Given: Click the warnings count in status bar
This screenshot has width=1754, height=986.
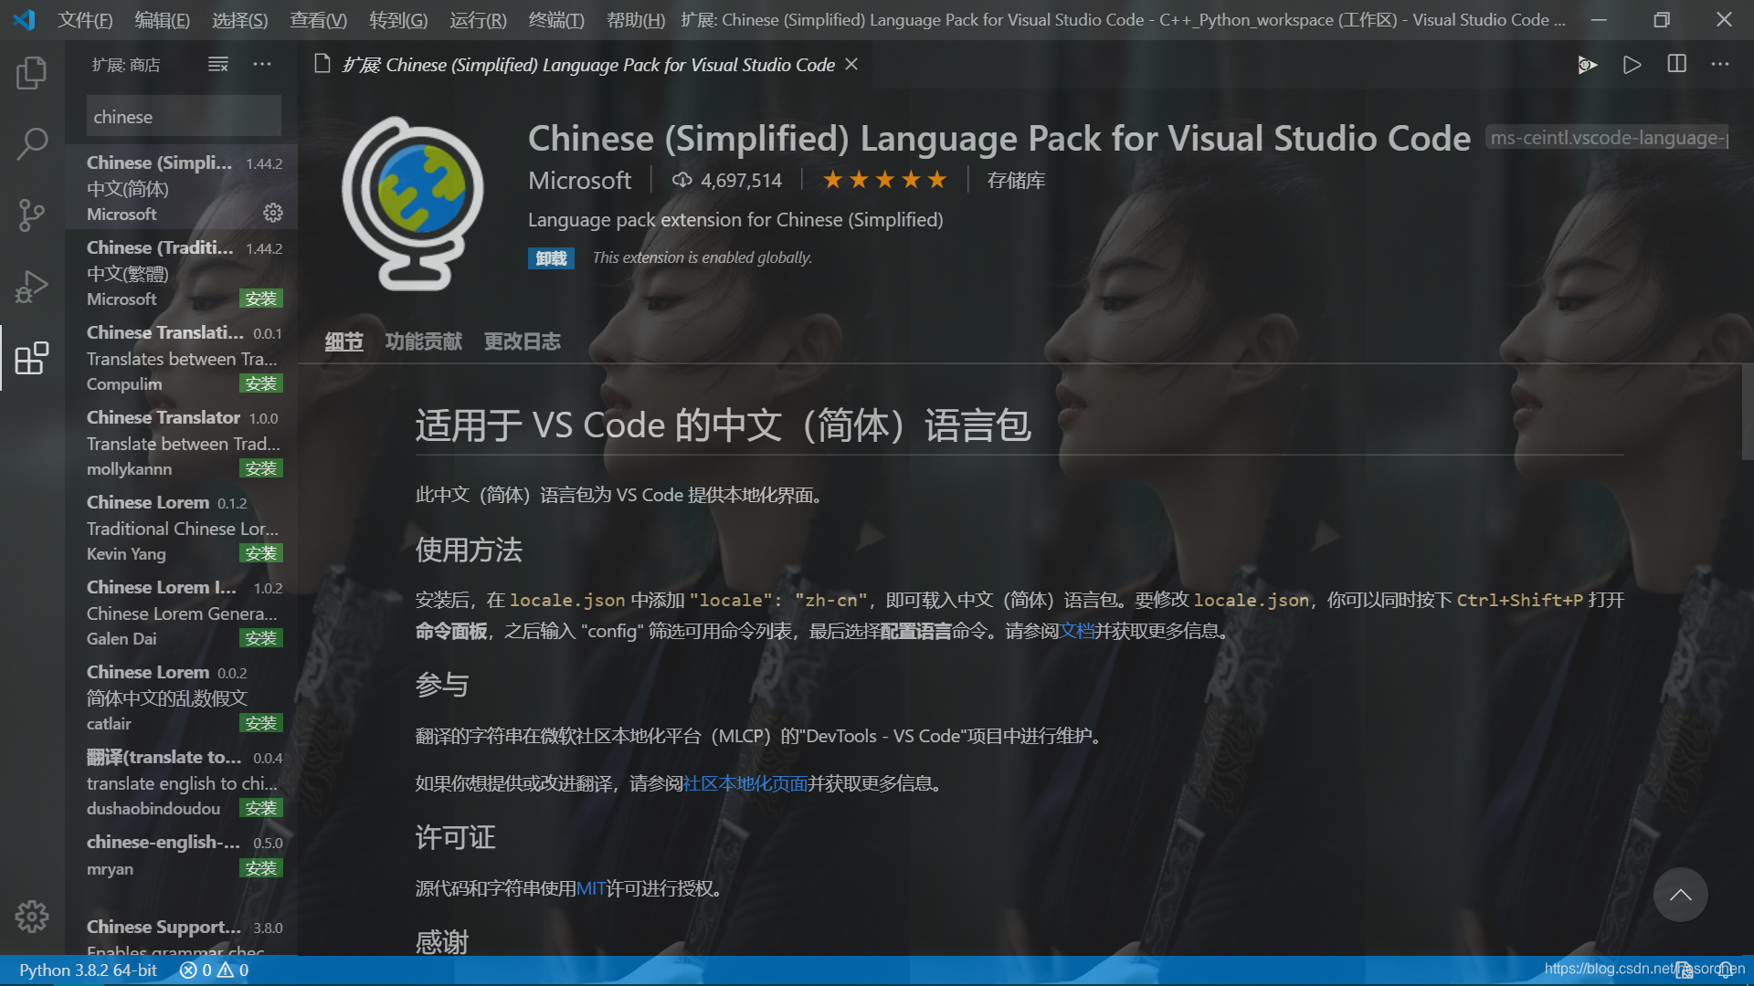Looking at the screenshot, I should (x=233, y=970).
